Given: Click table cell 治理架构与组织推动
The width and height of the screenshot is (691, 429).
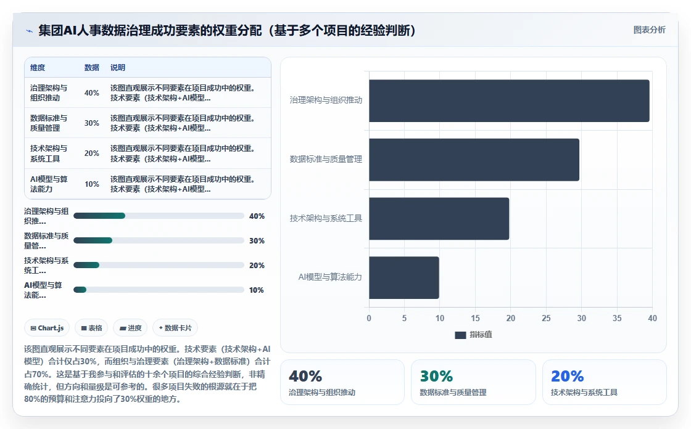Looking at the screenshot, I should click(x=49, y=93).
